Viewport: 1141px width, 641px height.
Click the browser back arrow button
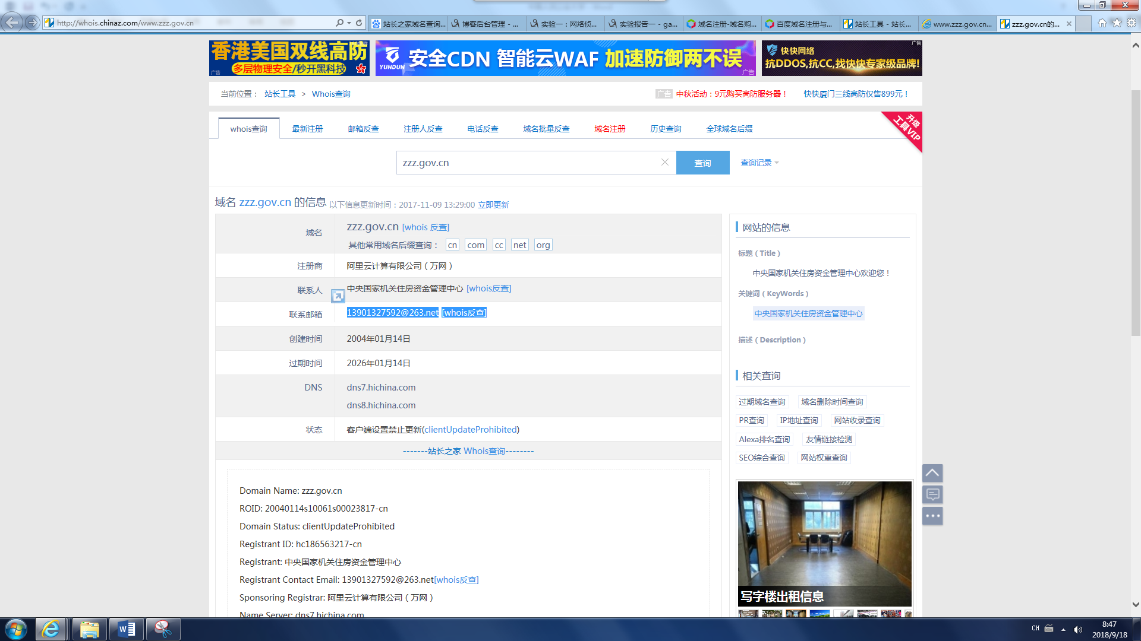[11, 23]
